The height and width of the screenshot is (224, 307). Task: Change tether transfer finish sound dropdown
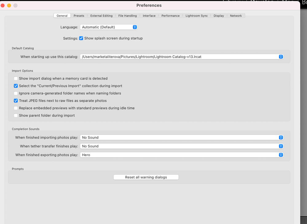(182, 146)
